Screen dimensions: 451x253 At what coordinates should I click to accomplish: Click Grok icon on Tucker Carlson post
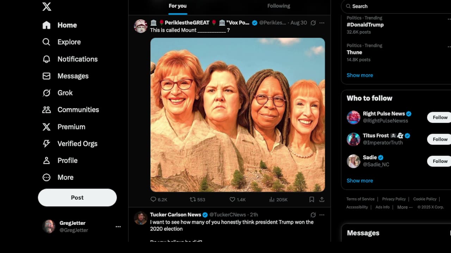coord(313,215)
